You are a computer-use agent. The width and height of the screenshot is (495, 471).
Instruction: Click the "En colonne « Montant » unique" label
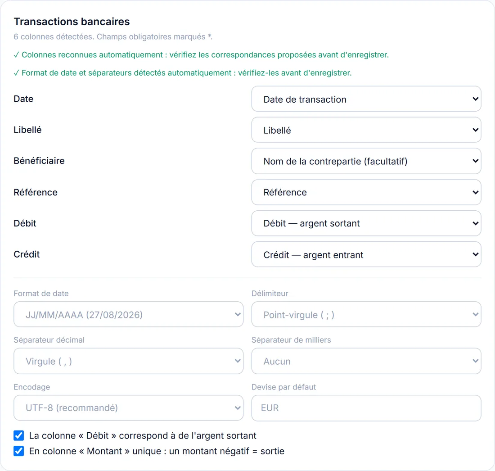157,451
